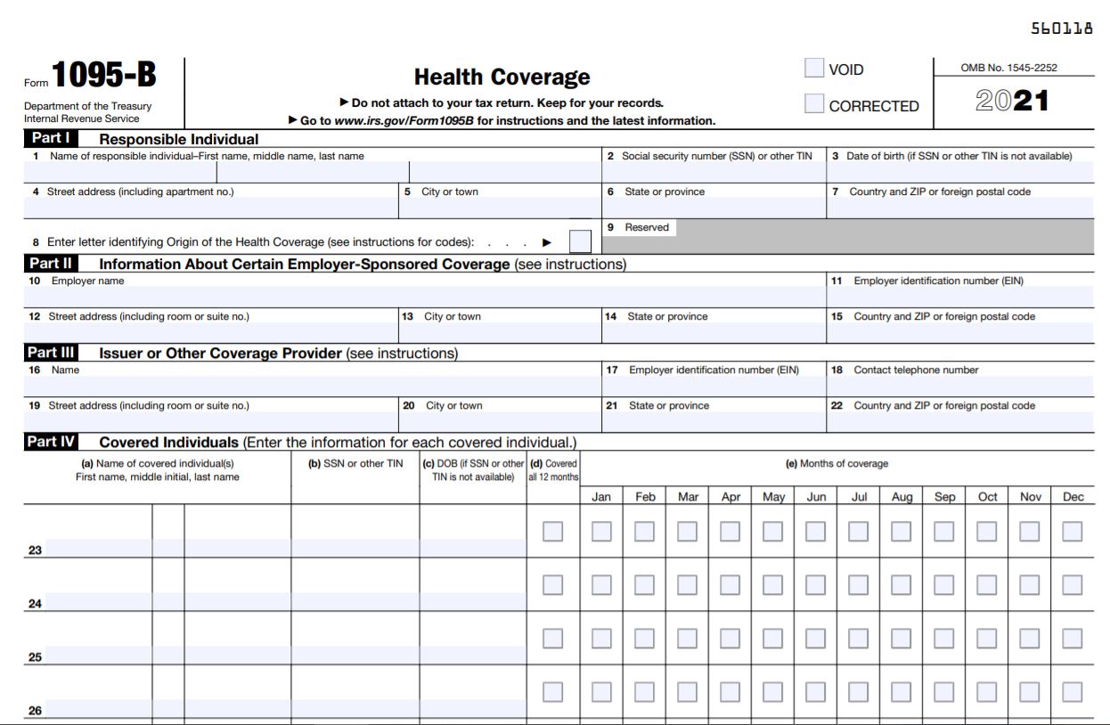Click the Part I street address field
The width and height of the screenshot is (1110, 725).
tap(210, 208)
